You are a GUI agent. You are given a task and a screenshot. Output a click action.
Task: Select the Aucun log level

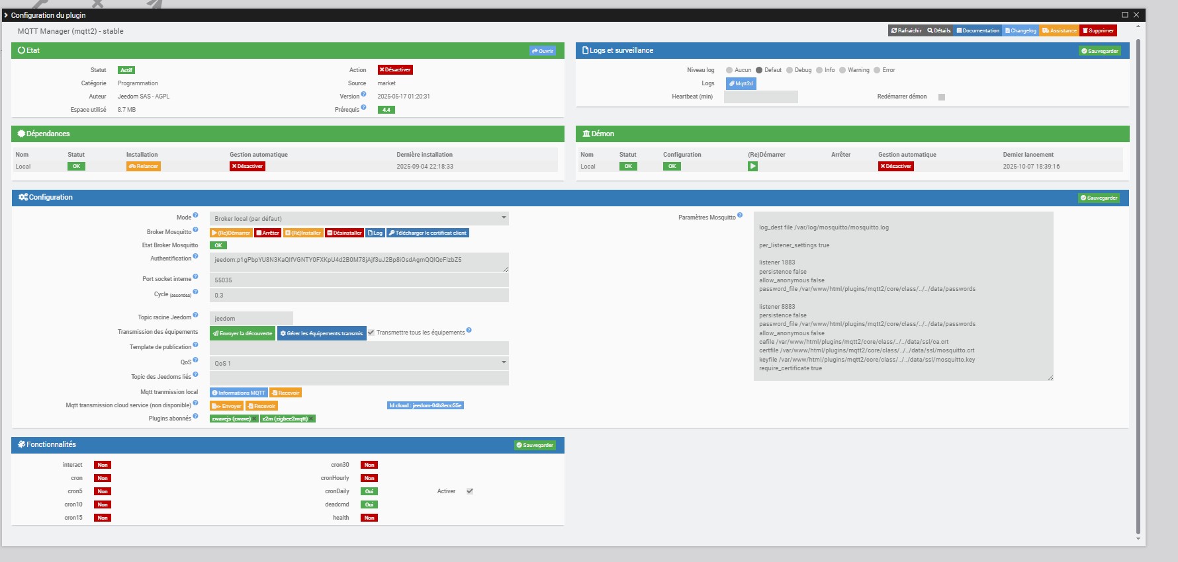click(x=729, y=70)
